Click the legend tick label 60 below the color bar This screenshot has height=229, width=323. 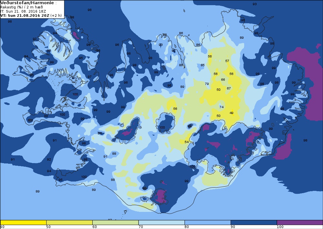pos(95,227)
